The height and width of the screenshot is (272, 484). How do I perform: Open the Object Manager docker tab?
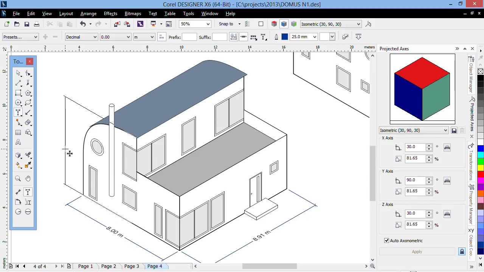click(x=471, y=74)
